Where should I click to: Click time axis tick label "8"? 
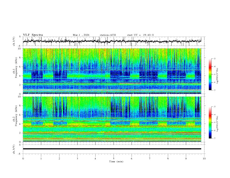coord(168,159)
